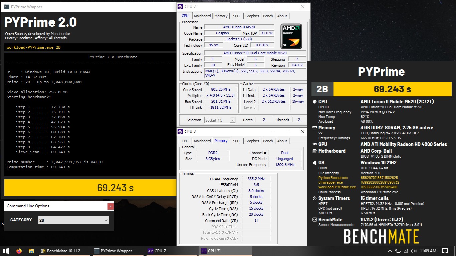The image size is (456, 256).
Task: Click the cliwrapper.exe entry in BenchMate panel
Action: 359,183
